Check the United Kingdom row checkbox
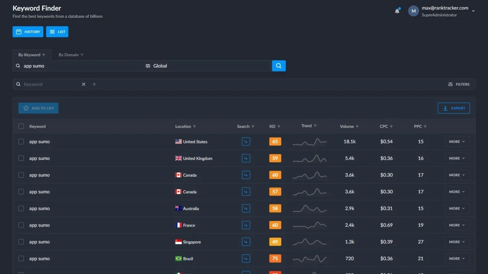488x274 pixels. click(x=21, y=158)
